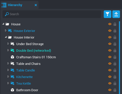The height and width of the screenshot is (94, 122).
Task: Click the Under Bed Storage group icon
Action: 12,44
